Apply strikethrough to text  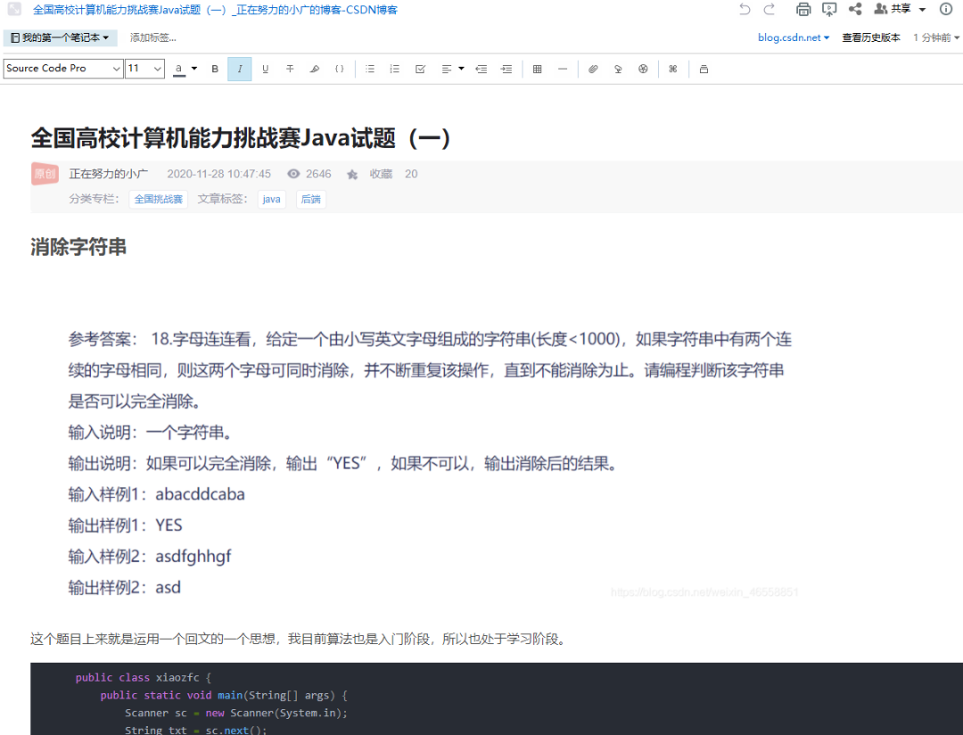pos(290,69)
